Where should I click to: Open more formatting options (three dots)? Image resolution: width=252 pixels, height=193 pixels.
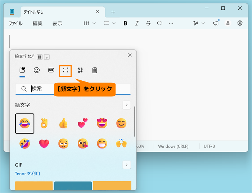pos(171,23)
